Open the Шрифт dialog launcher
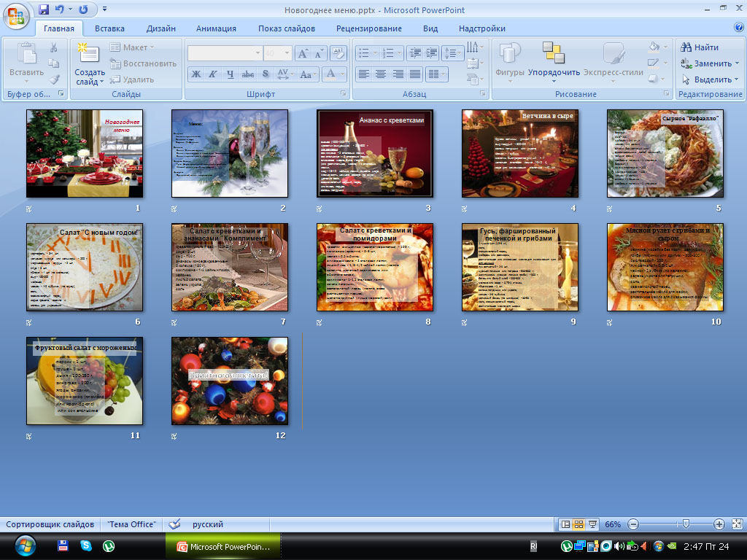747x560 pixels. coord(344,95)
